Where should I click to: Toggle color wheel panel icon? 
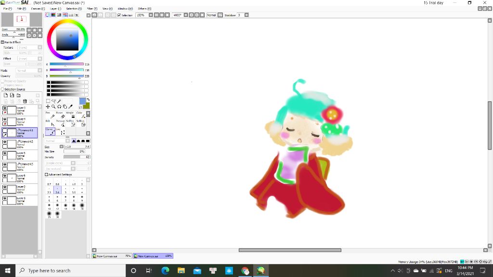tap(48, 15)
